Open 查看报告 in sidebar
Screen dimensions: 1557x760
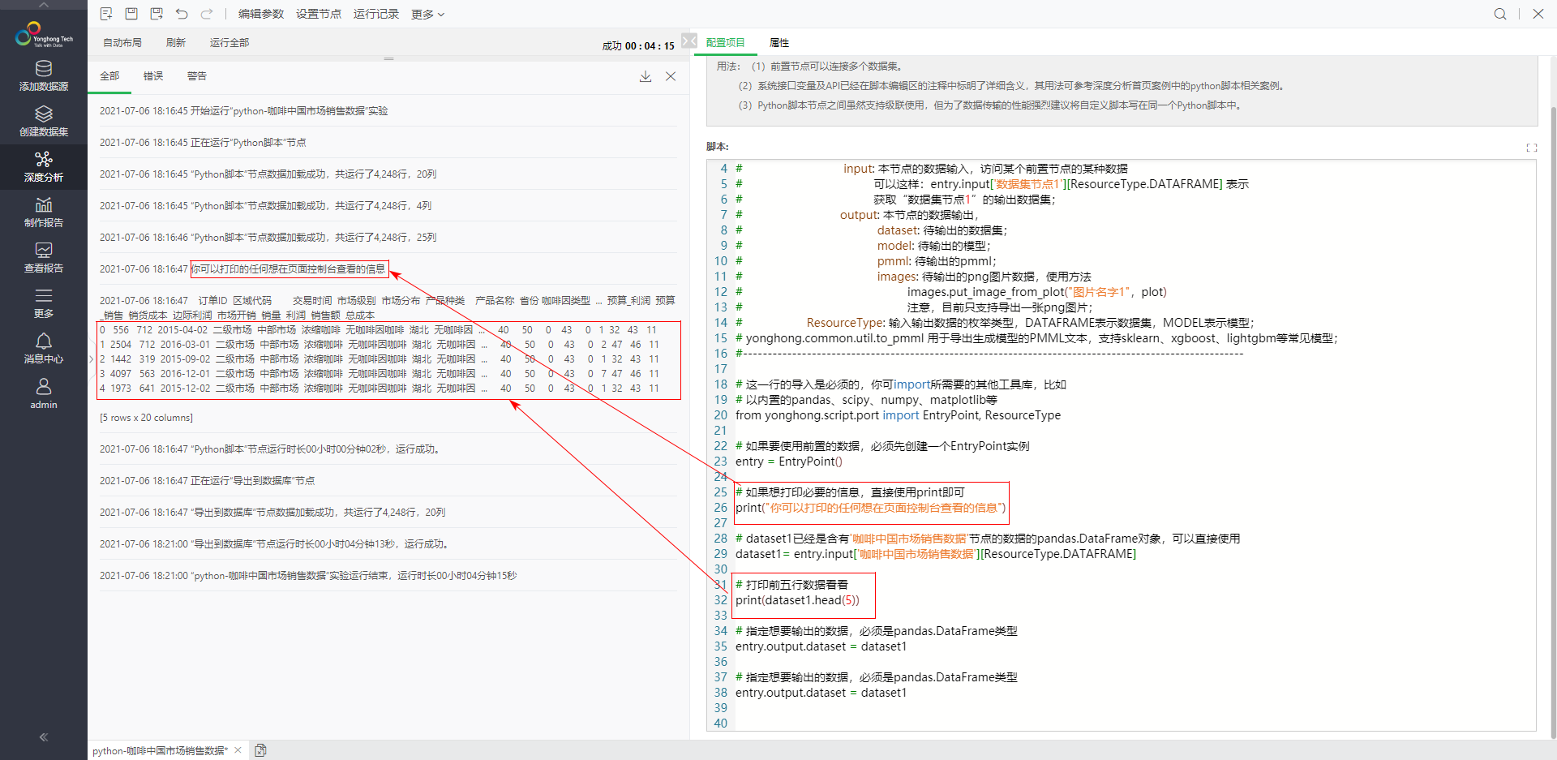coord(44,258)
